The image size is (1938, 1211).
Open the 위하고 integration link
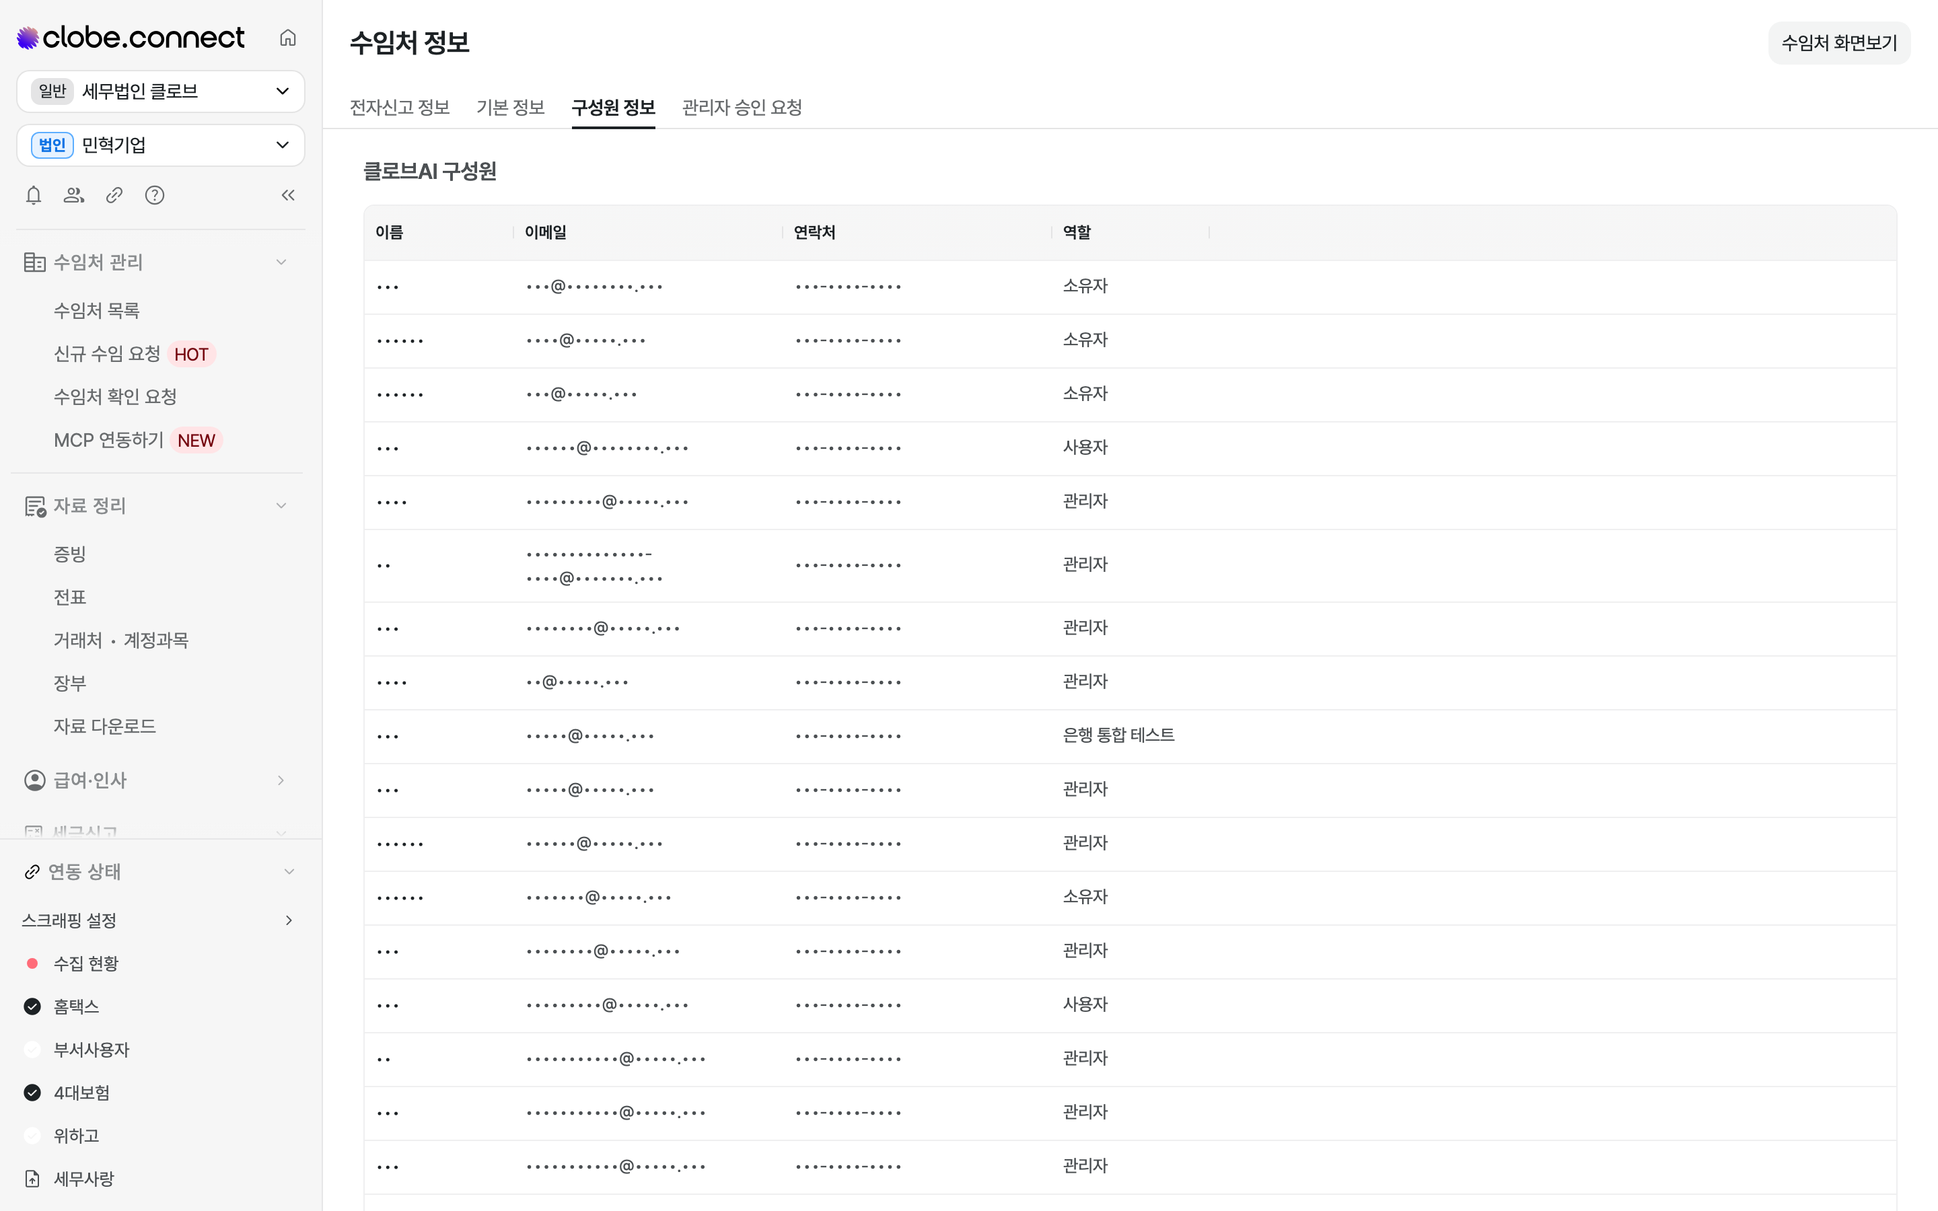[x=76, y=1136]
